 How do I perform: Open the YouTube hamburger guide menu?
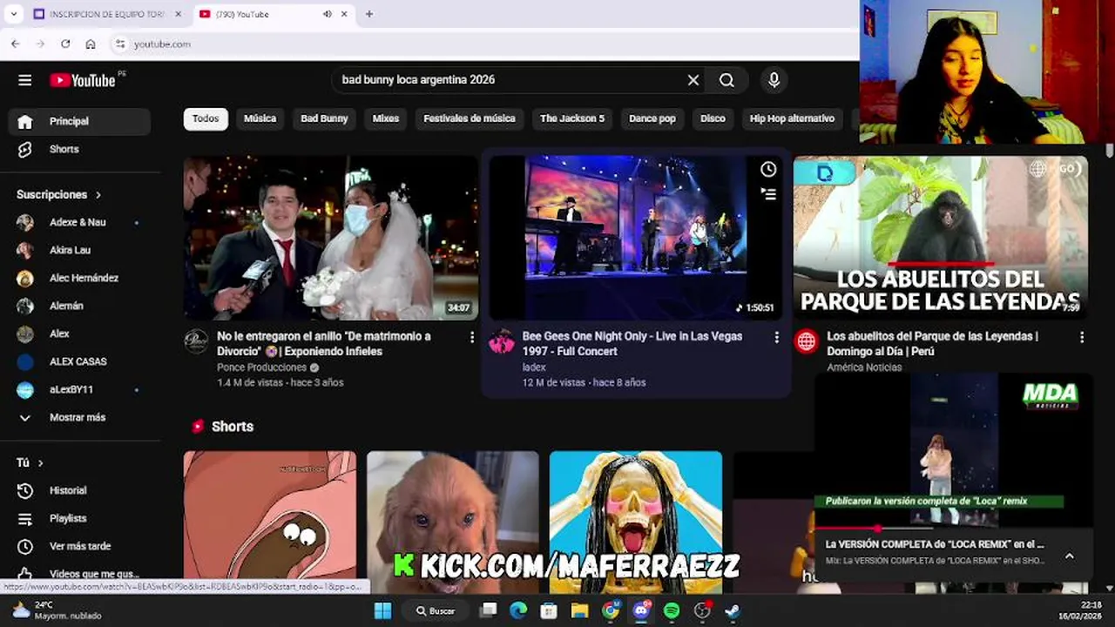[x=24, y=80]
